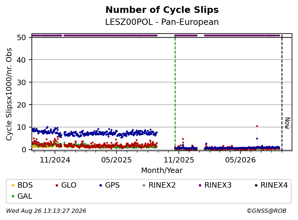The height and width of the screenshot is (220, 298).
Task: Click the x-axis label '05/2026'
Action: (240, 160)
